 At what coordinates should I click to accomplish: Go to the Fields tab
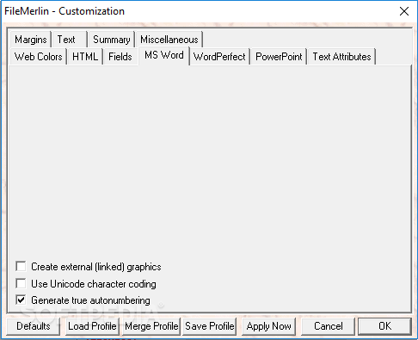(120, 57)
